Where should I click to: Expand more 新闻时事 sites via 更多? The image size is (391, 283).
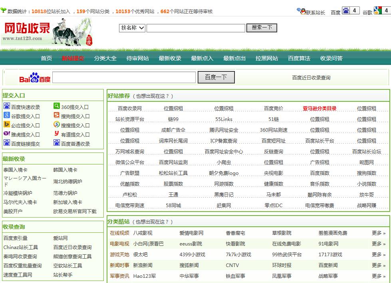pos(379,265)
